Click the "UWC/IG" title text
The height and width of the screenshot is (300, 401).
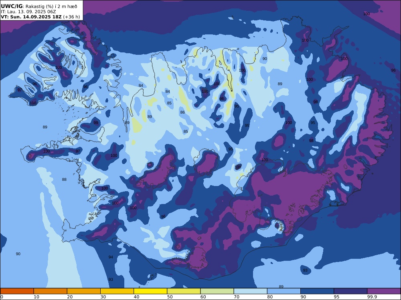12,6
